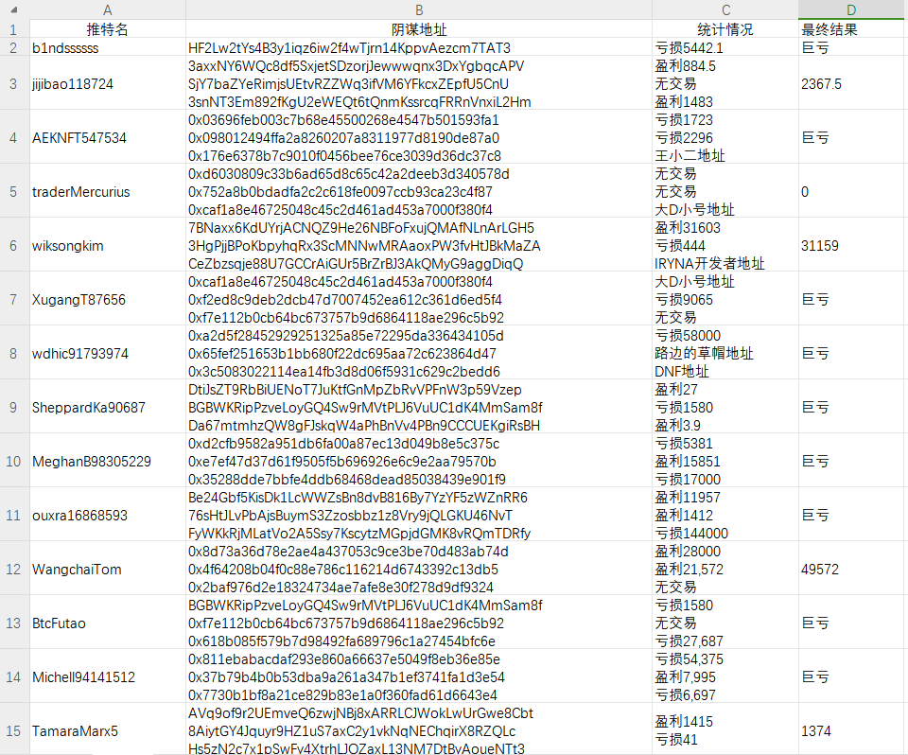The image size is (908, 755).
Task: Click wdhic91793974 stats cell with 路边的草帽地址
Action: pos(725,353)
